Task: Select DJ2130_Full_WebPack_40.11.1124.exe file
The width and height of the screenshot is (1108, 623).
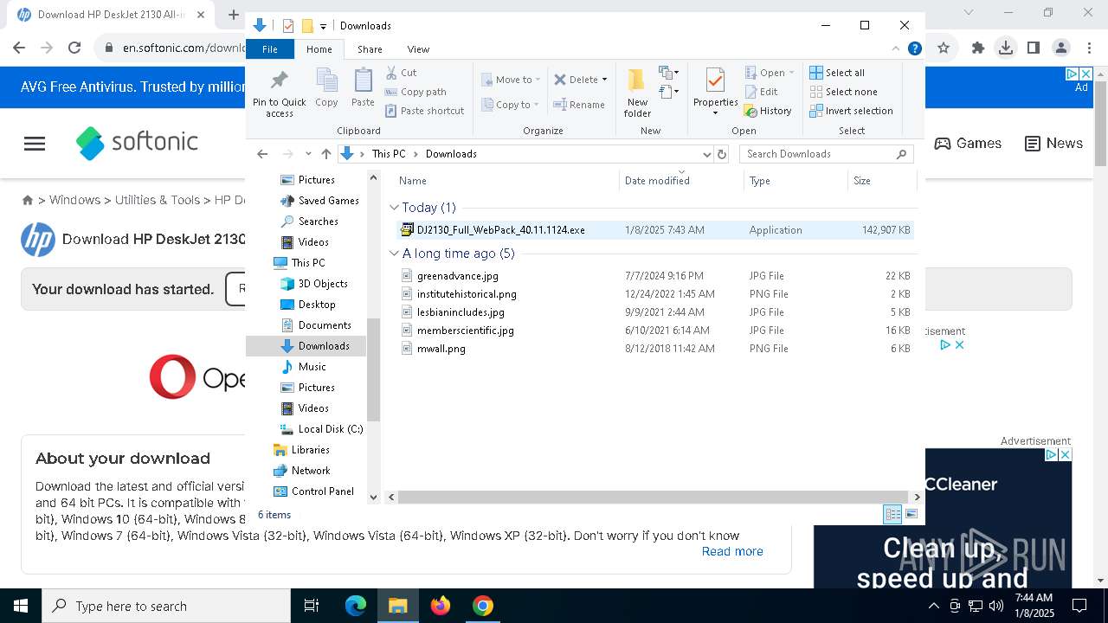Action: tap(654, 230)
